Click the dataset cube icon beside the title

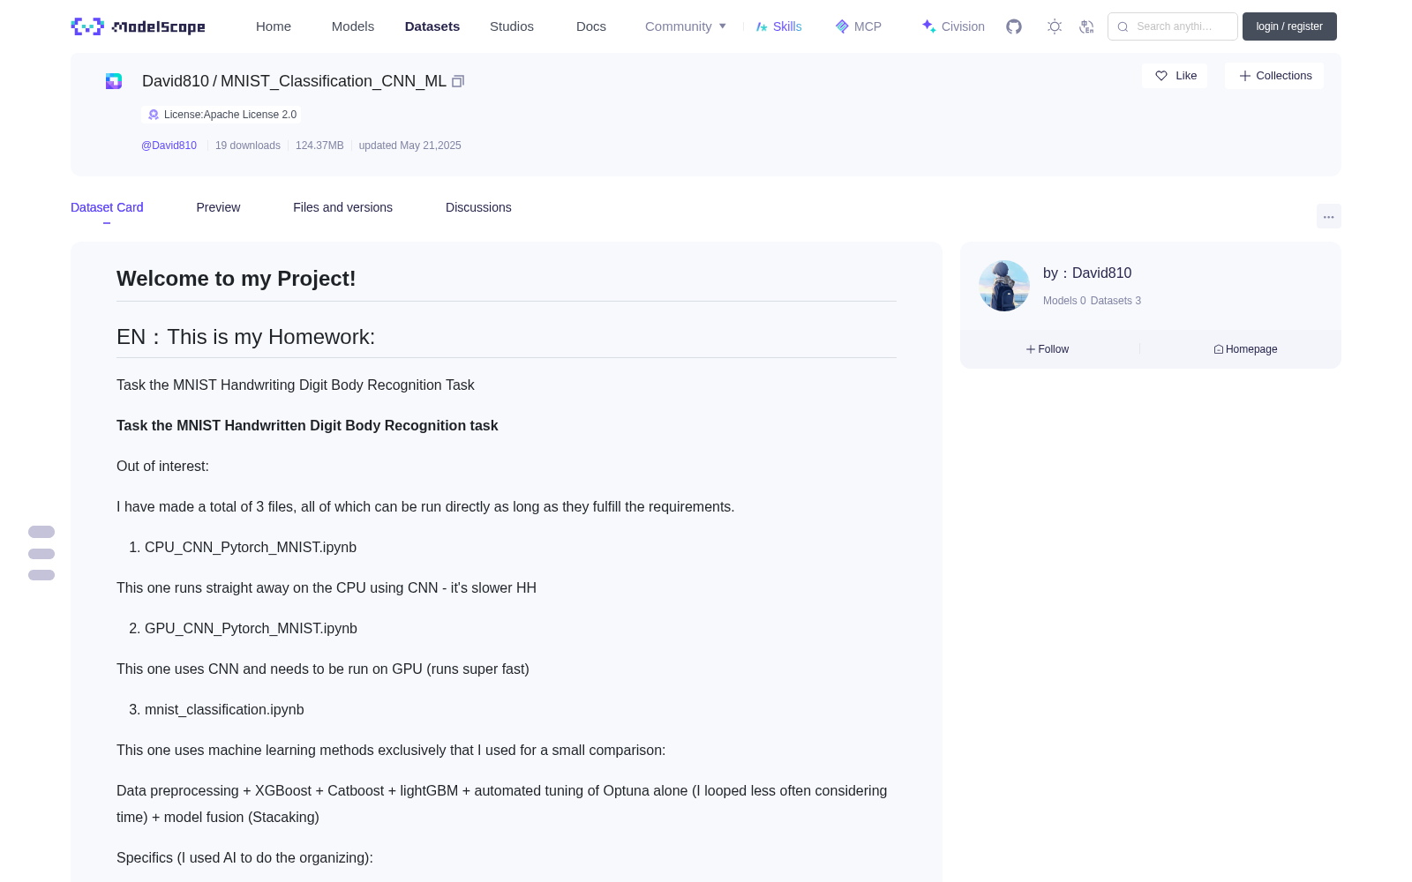tap(114, 81)
